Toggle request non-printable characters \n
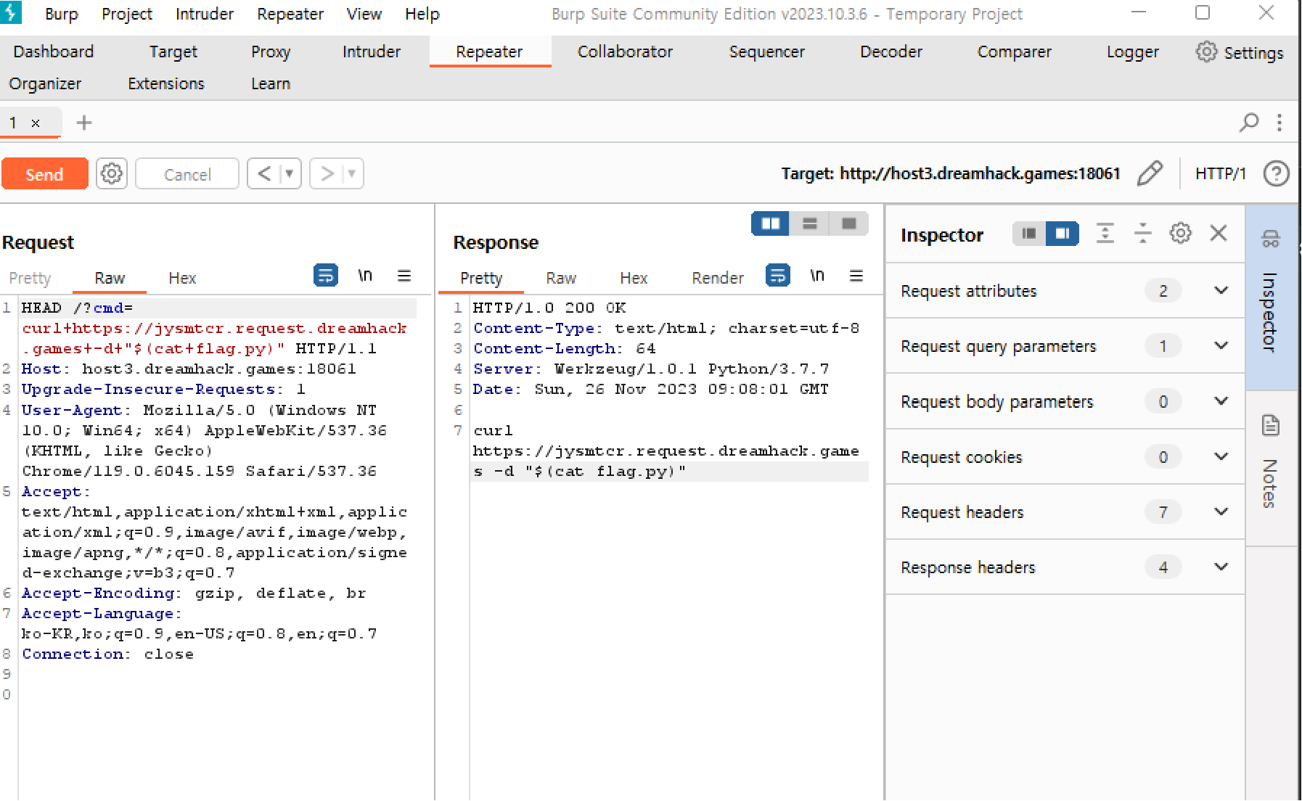This screenshot has height=801, width=1302. 365,275
